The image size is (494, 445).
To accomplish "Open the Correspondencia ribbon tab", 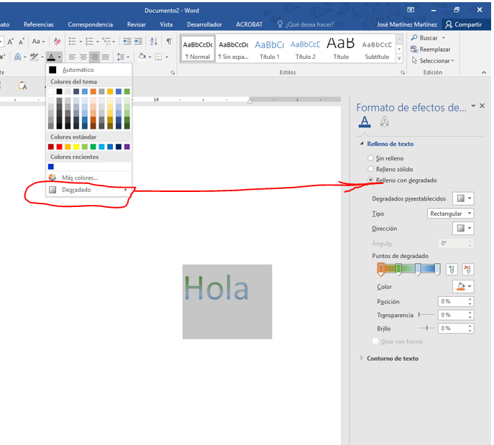I will click(x=90, y=24).
